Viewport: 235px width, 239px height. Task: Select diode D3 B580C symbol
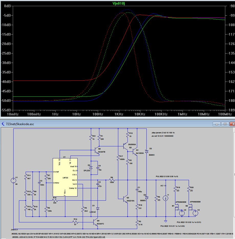146,151
